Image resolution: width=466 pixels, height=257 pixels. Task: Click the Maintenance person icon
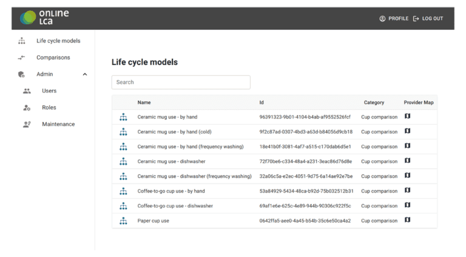[27, 125]
